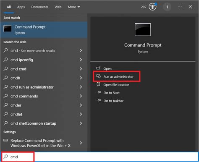Click search magnifier icon beside cmder
The width and height of the screenshot is (199, 162).
pos(5,105)
